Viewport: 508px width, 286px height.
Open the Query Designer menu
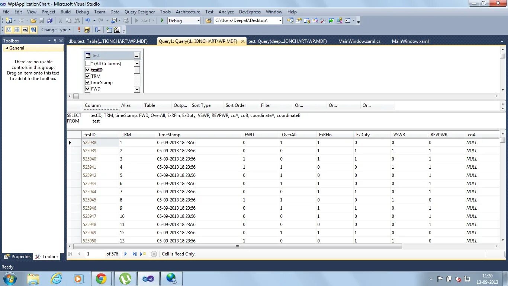point(139,12)
